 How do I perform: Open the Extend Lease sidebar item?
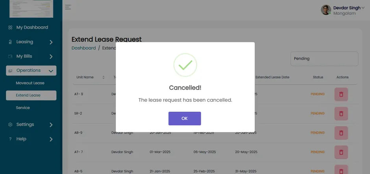coord(31,95)
